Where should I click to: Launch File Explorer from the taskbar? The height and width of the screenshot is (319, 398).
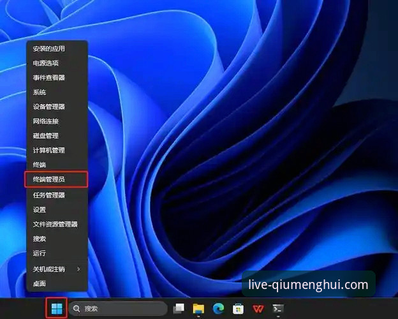(x=198, y=309)
